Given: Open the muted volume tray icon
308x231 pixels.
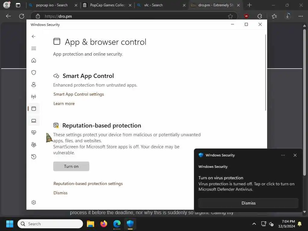Looking at the screenshot, I should point(271,224).
